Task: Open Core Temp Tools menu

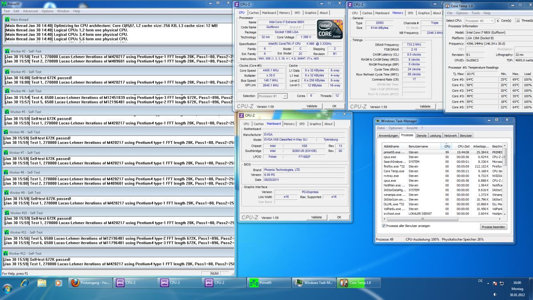Action: pos(475,13)
